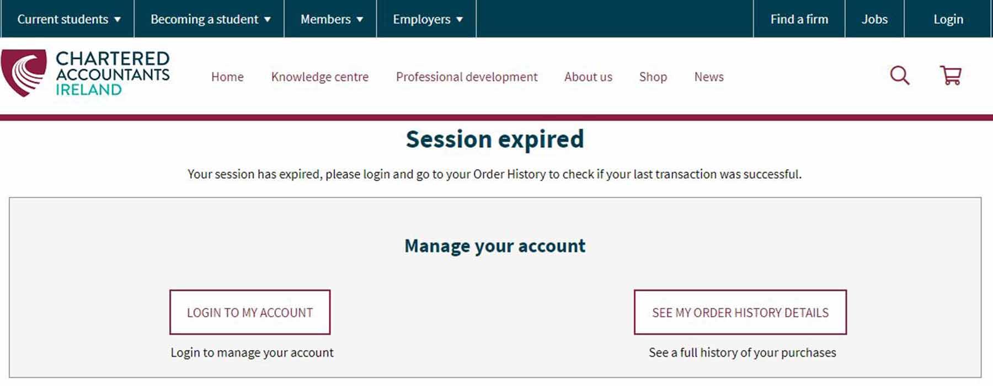The width and height of the screenshot is (993, 386).
Task: Open the shopping cart icon
Action: click(951, 76)
